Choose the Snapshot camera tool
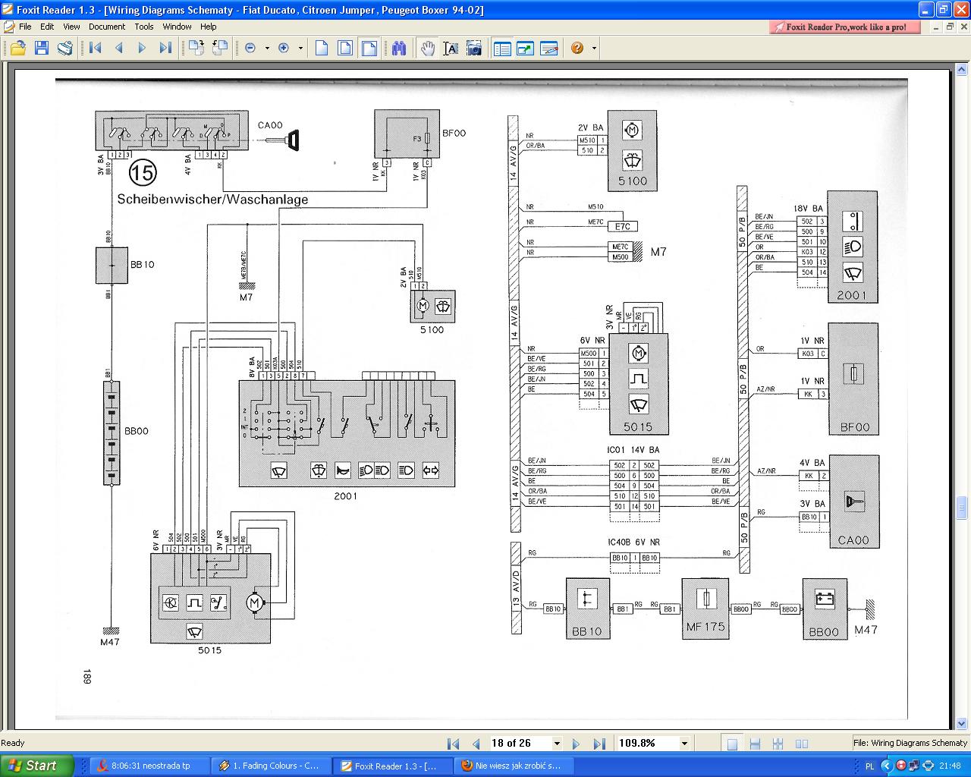 [474, 49]
